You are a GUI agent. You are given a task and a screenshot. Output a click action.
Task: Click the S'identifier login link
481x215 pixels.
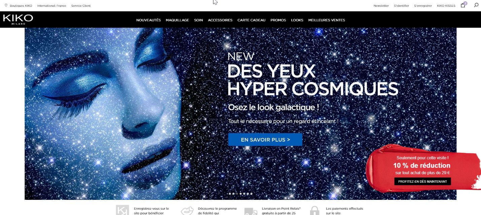[x=401, y=6]
